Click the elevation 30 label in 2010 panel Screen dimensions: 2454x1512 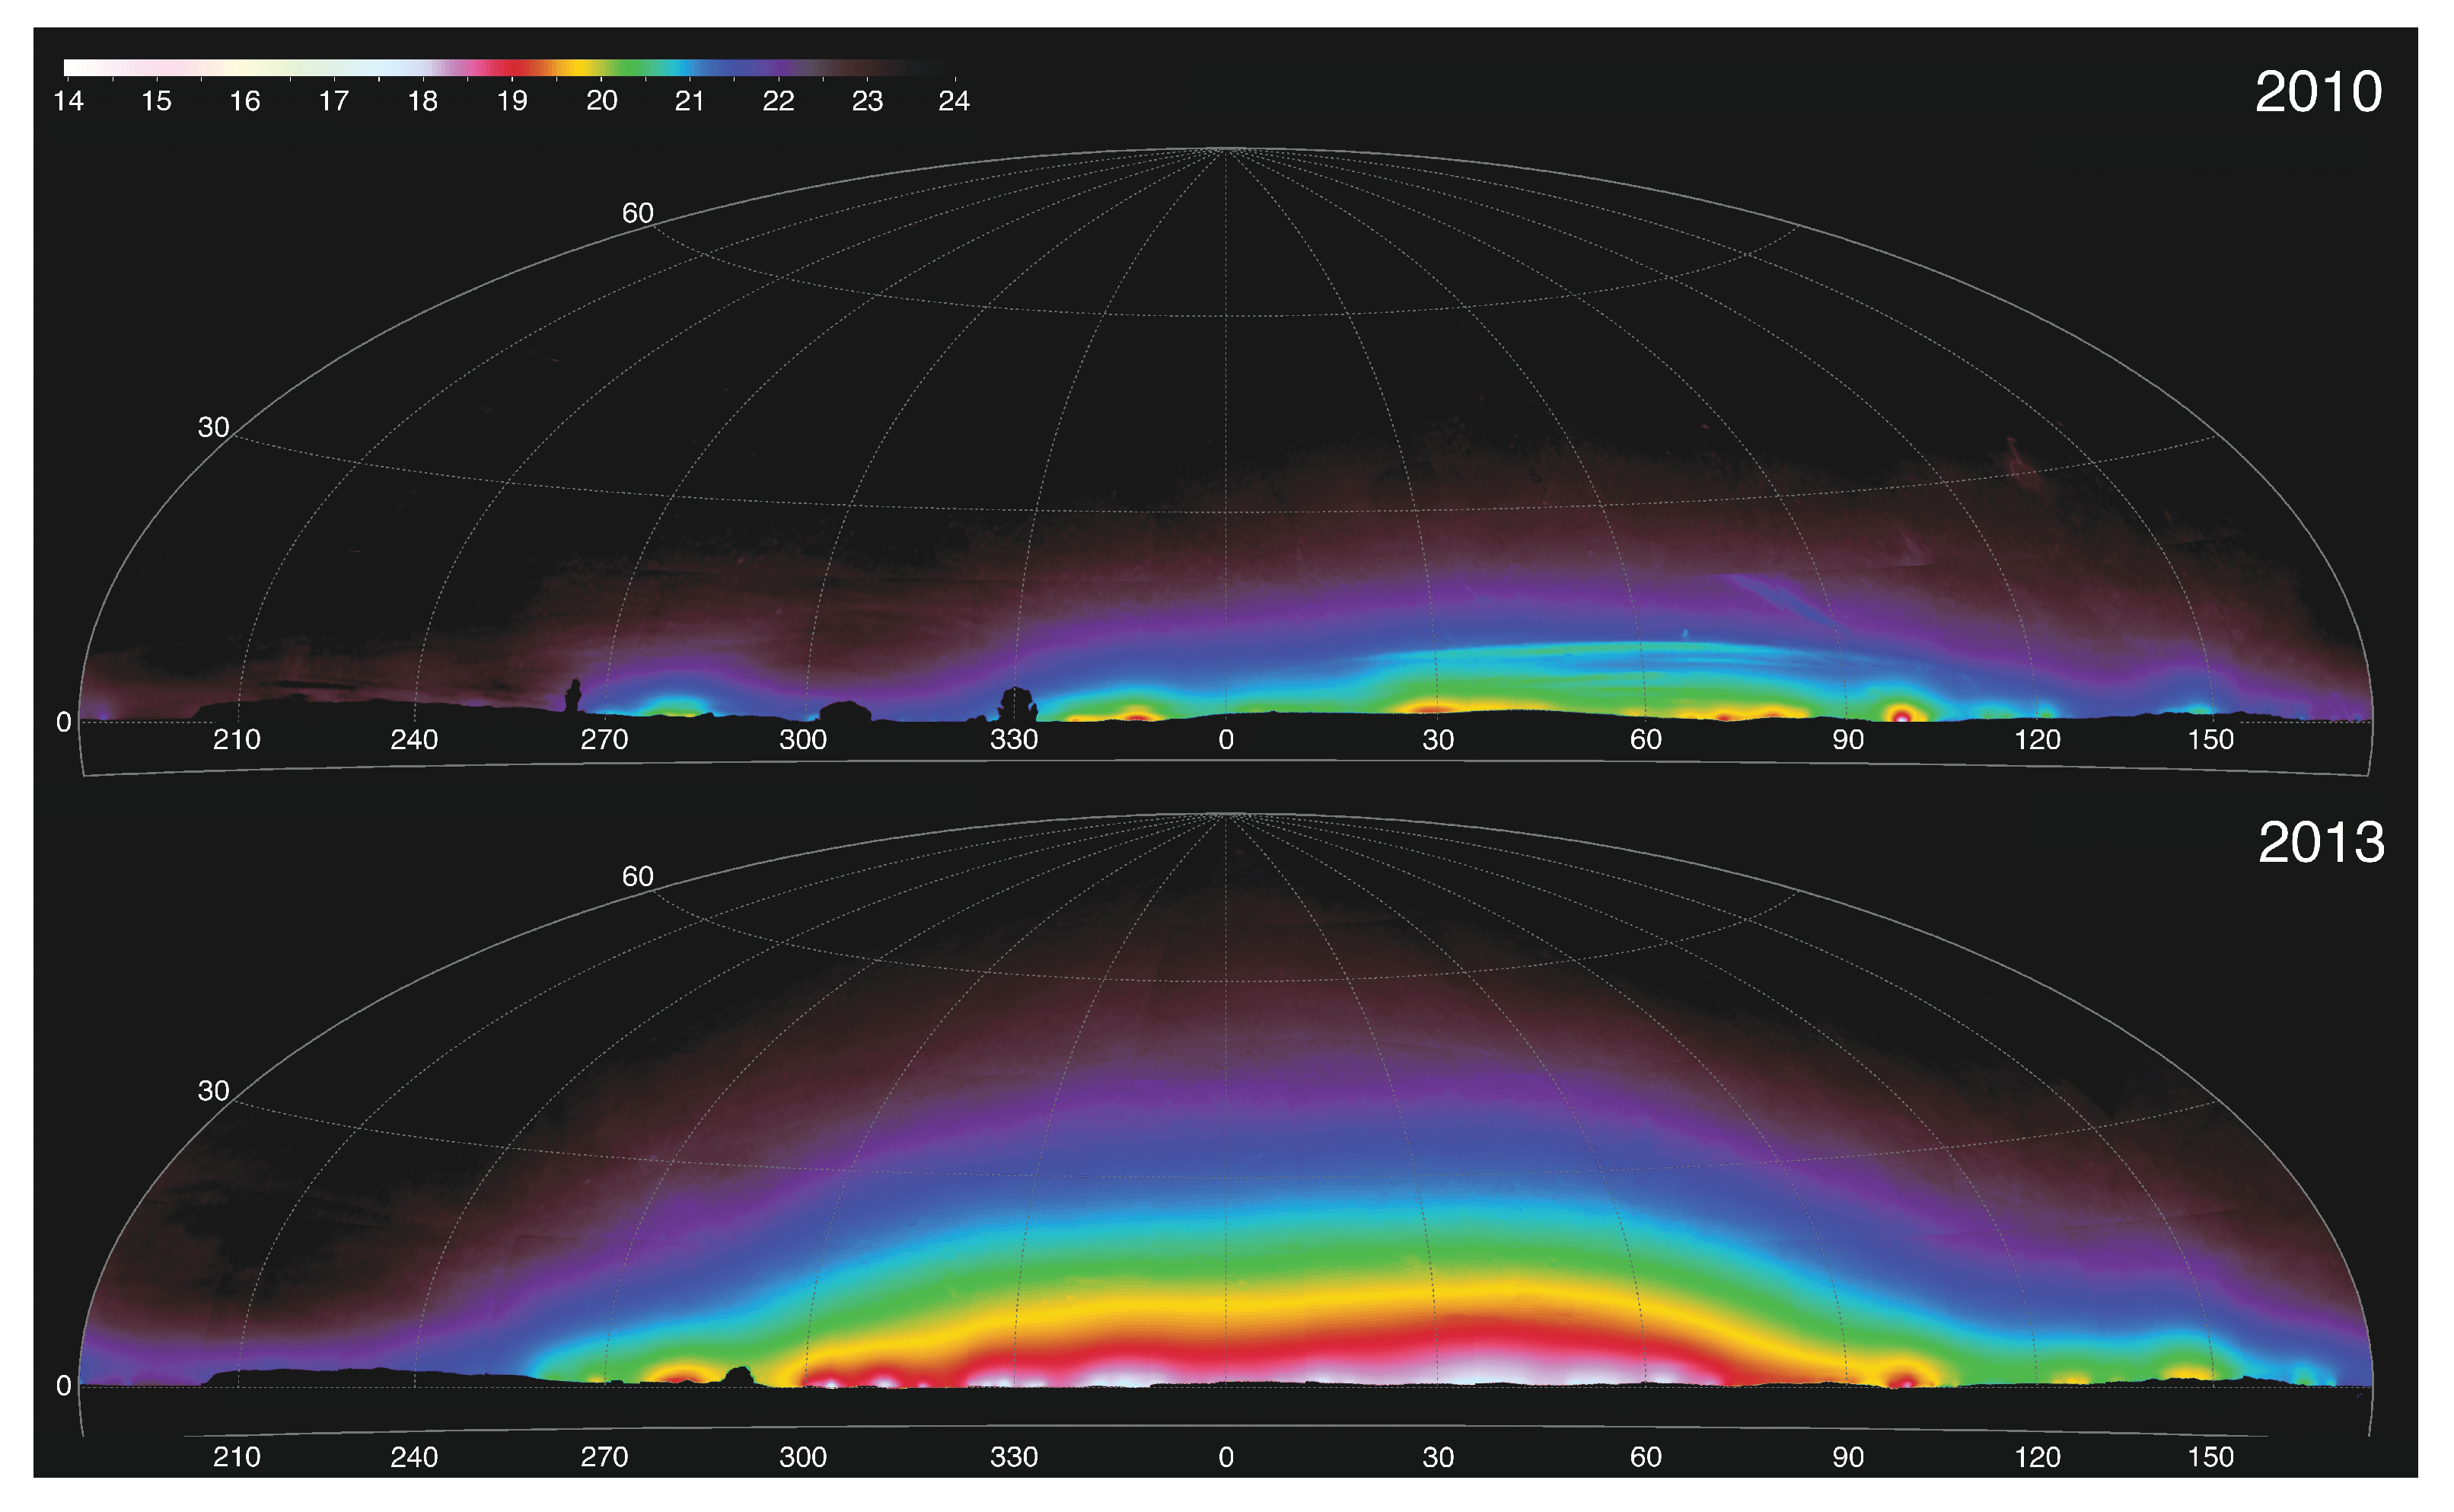[213, 427]
